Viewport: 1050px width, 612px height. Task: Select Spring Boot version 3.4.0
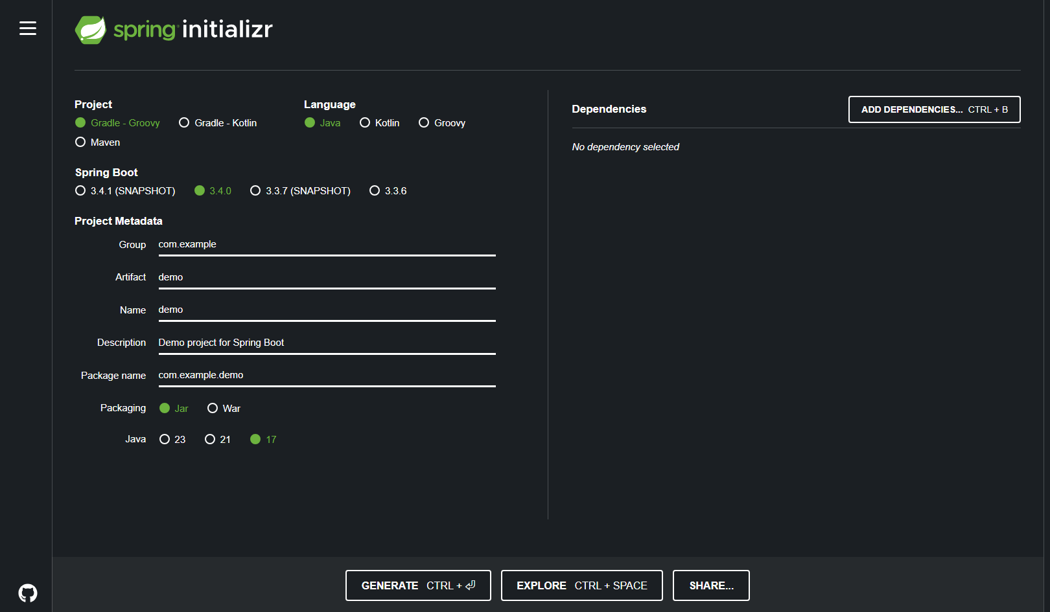(x=213, y=191)
